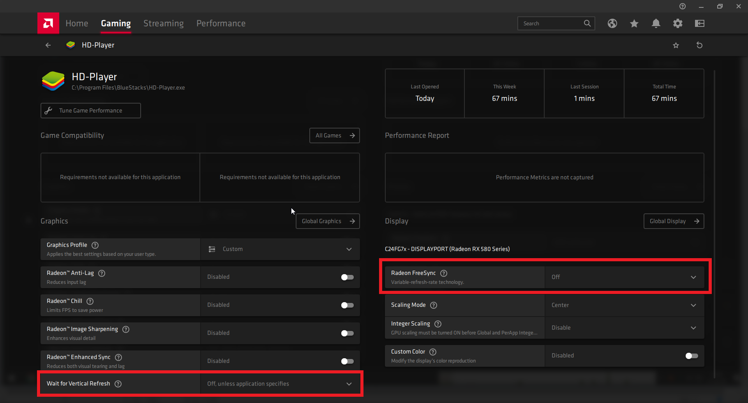The height and width of the screenshot is (403, 748).
Task: Open the favorites star in top bar
Action: coord(634,23)
